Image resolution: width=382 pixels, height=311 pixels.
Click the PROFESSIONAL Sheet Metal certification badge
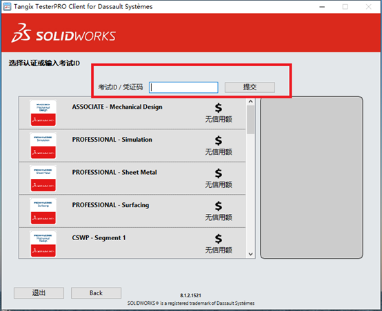pos(43,178)
